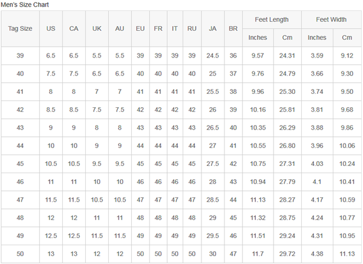Viewport: 363px width, 264px height.
Task: Click the RU column header
Action: [x=192, y=28]
